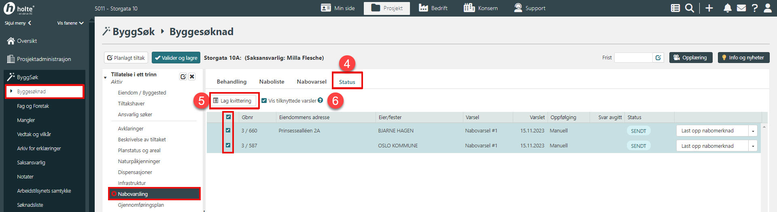The image size is (777, 212).
Task: Collapse the Tillatelse i ett trinn tree
Action: click(x=106, y=77)
